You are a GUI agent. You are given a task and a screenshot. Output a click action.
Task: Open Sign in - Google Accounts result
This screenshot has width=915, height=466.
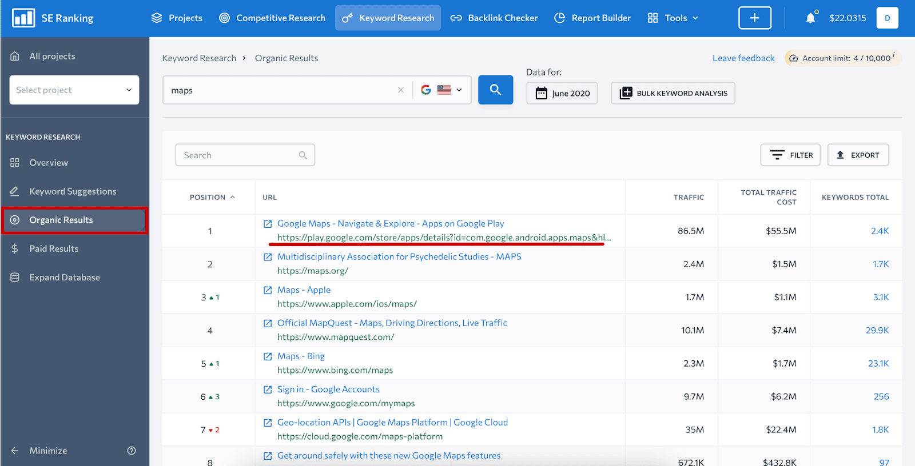pyautogui.click(x=328, y=389)
